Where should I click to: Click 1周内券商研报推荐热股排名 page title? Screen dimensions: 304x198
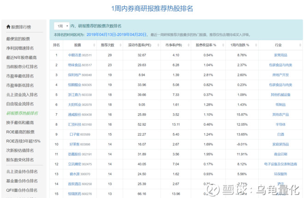[x=152, y=9]
